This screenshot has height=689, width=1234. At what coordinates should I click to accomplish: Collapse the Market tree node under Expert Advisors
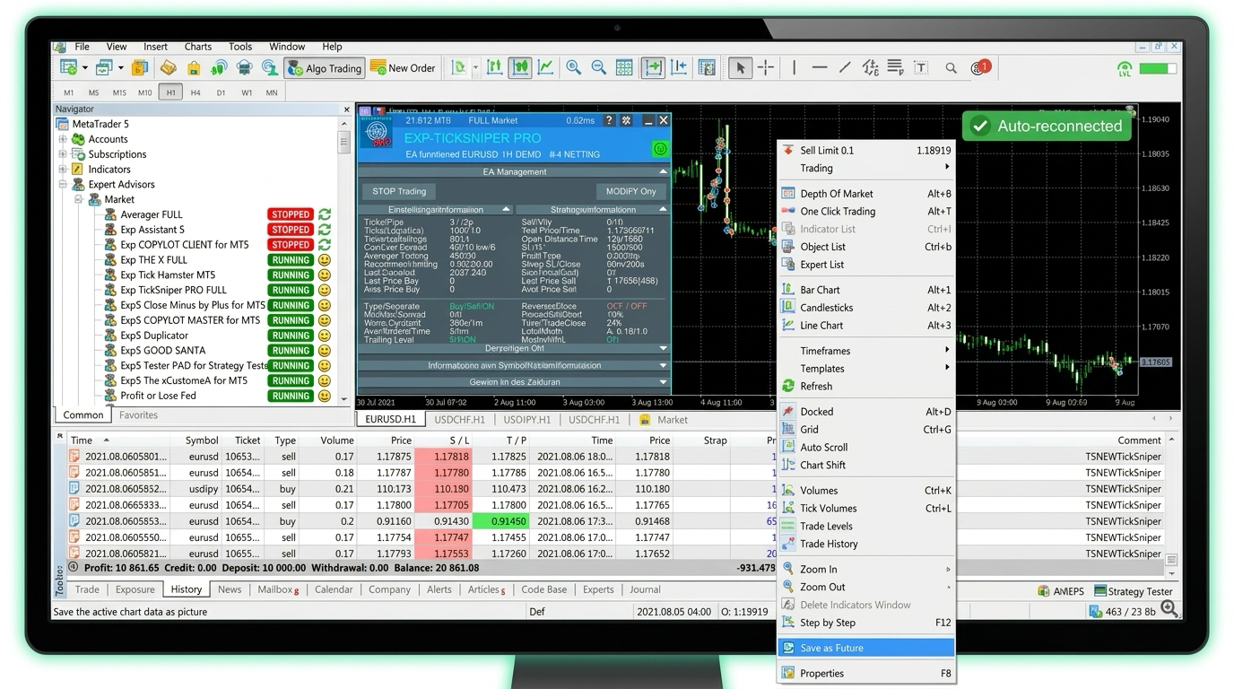(79, 199)
